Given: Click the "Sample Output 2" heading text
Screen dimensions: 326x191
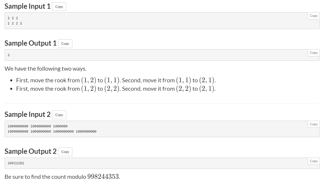Looking at the screenshot, I should tap(31, 151).
